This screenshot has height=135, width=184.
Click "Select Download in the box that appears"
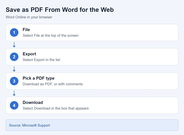[x=55, y=108]
